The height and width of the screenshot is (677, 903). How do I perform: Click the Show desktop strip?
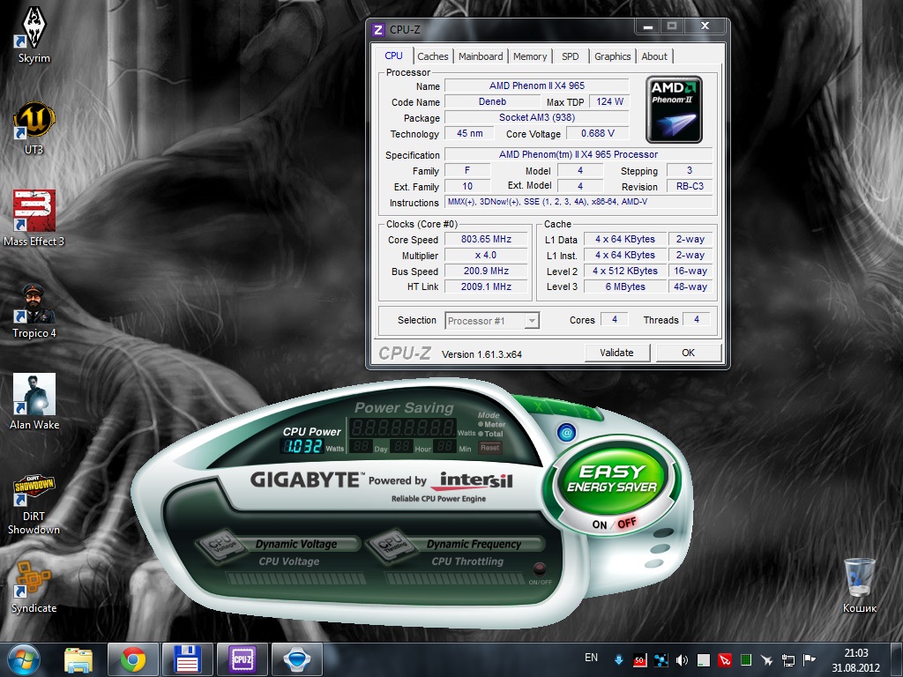click(899, 660)
